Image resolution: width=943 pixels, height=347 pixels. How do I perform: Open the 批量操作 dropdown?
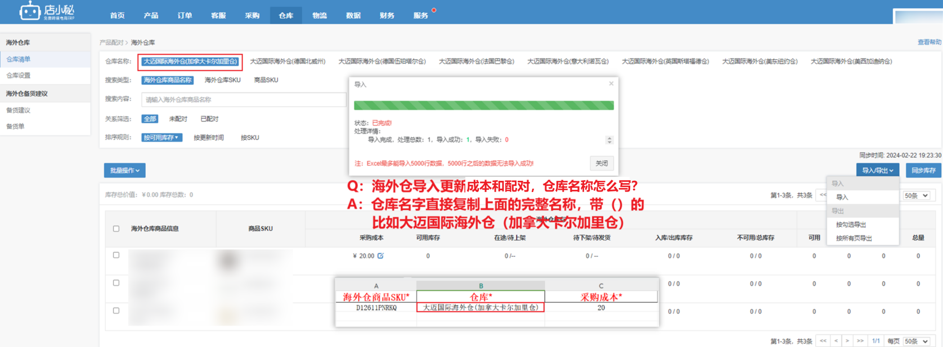point(125,170)
